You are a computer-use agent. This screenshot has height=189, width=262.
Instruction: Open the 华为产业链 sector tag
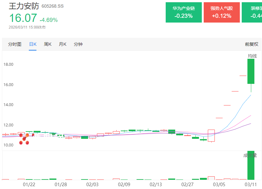pos(183,12)
